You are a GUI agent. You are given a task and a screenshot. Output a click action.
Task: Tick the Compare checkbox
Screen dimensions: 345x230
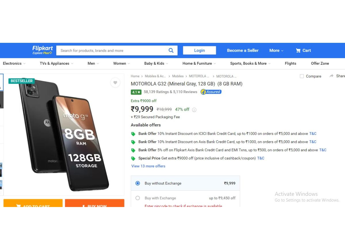pos(302,76)
